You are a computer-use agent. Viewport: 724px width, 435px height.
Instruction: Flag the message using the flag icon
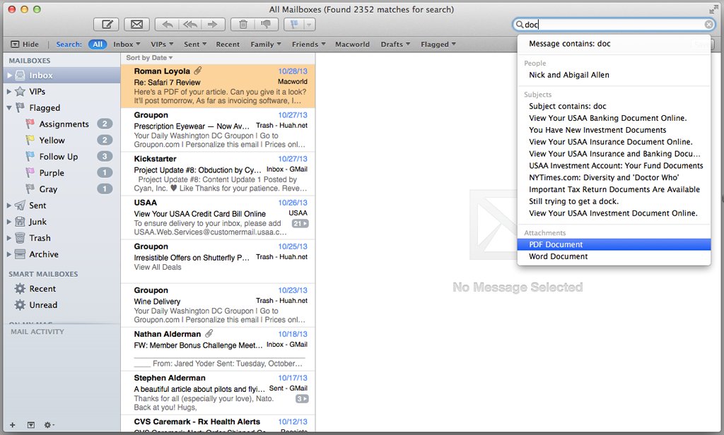point(293,23)
